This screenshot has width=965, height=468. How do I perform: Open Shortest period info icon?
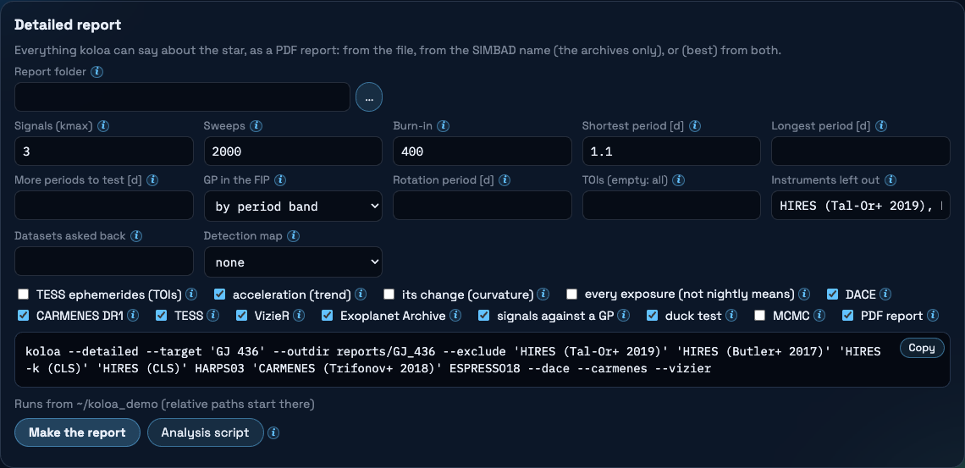point(695,126)
